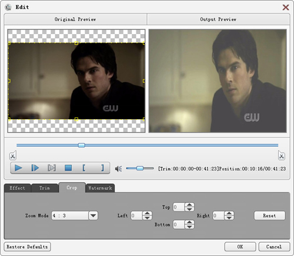Click the Left crop value field
Viewport: 294px width, 256px height.
pos(136,215)
